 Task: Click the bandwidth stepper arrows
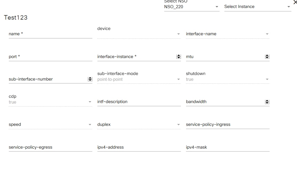click(267, 102)
